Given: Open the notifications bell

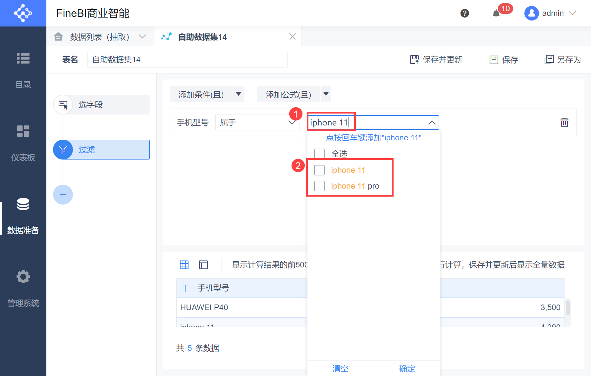Looking at the screenshot, I should (496, 14).
